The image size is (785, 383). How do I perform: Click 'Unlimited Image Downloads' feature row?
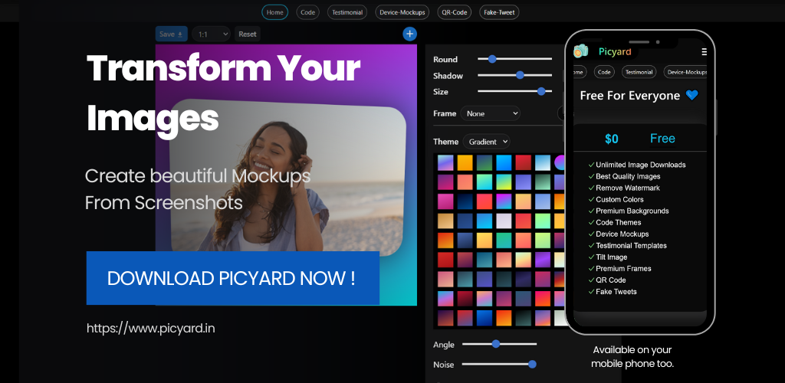(637, 165)
